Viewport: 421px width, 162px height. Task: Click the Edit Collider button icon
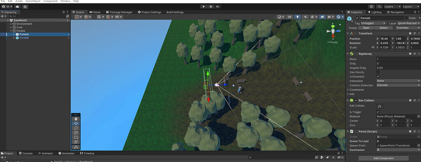(x=379, y=106)
